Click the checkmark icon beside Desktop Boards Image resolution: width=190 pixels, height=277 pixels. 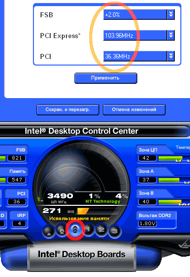coord(183,244)
